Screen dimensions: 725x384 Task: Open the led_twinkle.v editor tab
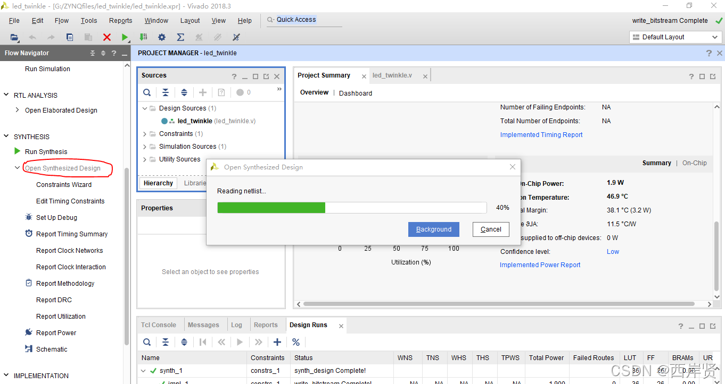(392, 75)
